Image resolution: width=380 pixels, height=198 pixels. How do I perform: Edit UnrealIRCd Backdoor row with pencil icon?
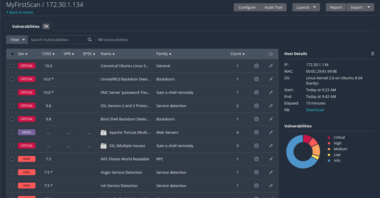coord(271,79)
